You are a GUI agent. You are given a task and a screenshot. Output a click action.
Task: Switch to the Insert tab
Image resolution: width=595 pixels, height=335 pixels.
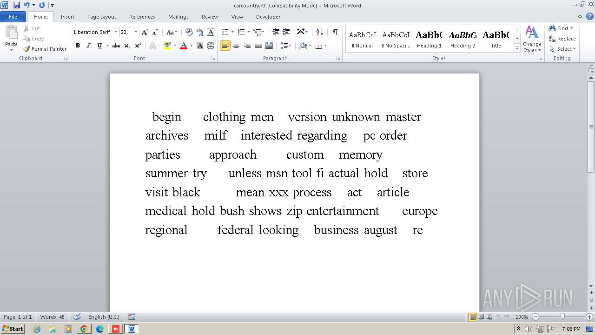[67, 17]
